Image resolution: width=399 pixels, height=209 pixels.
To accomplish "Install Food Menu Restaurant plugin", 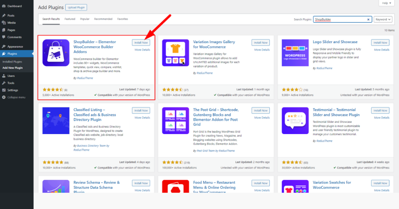I will pyautogui.click(x=261, y=183).
